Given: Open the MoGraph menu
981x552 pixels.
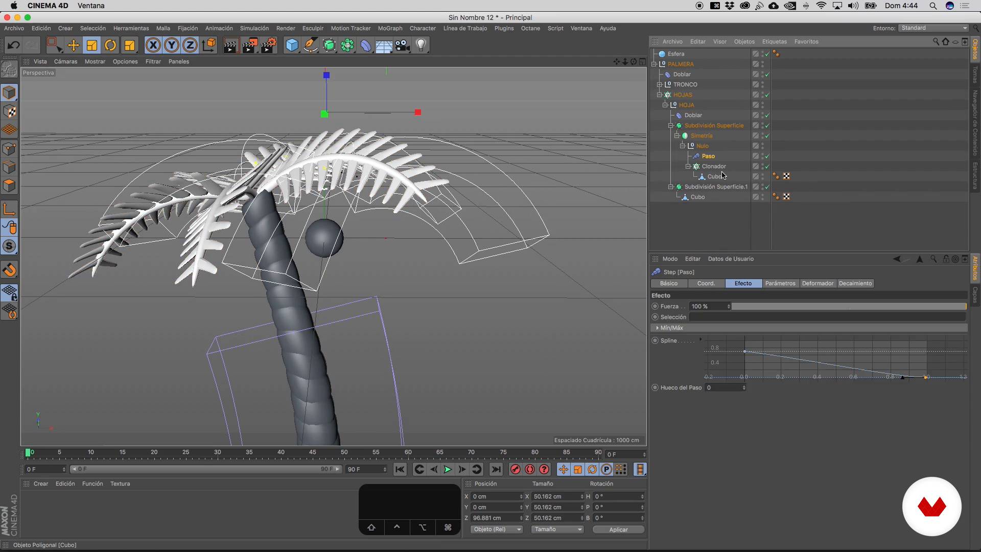Looking at the screenshot, I should click(x=390, y=28).
